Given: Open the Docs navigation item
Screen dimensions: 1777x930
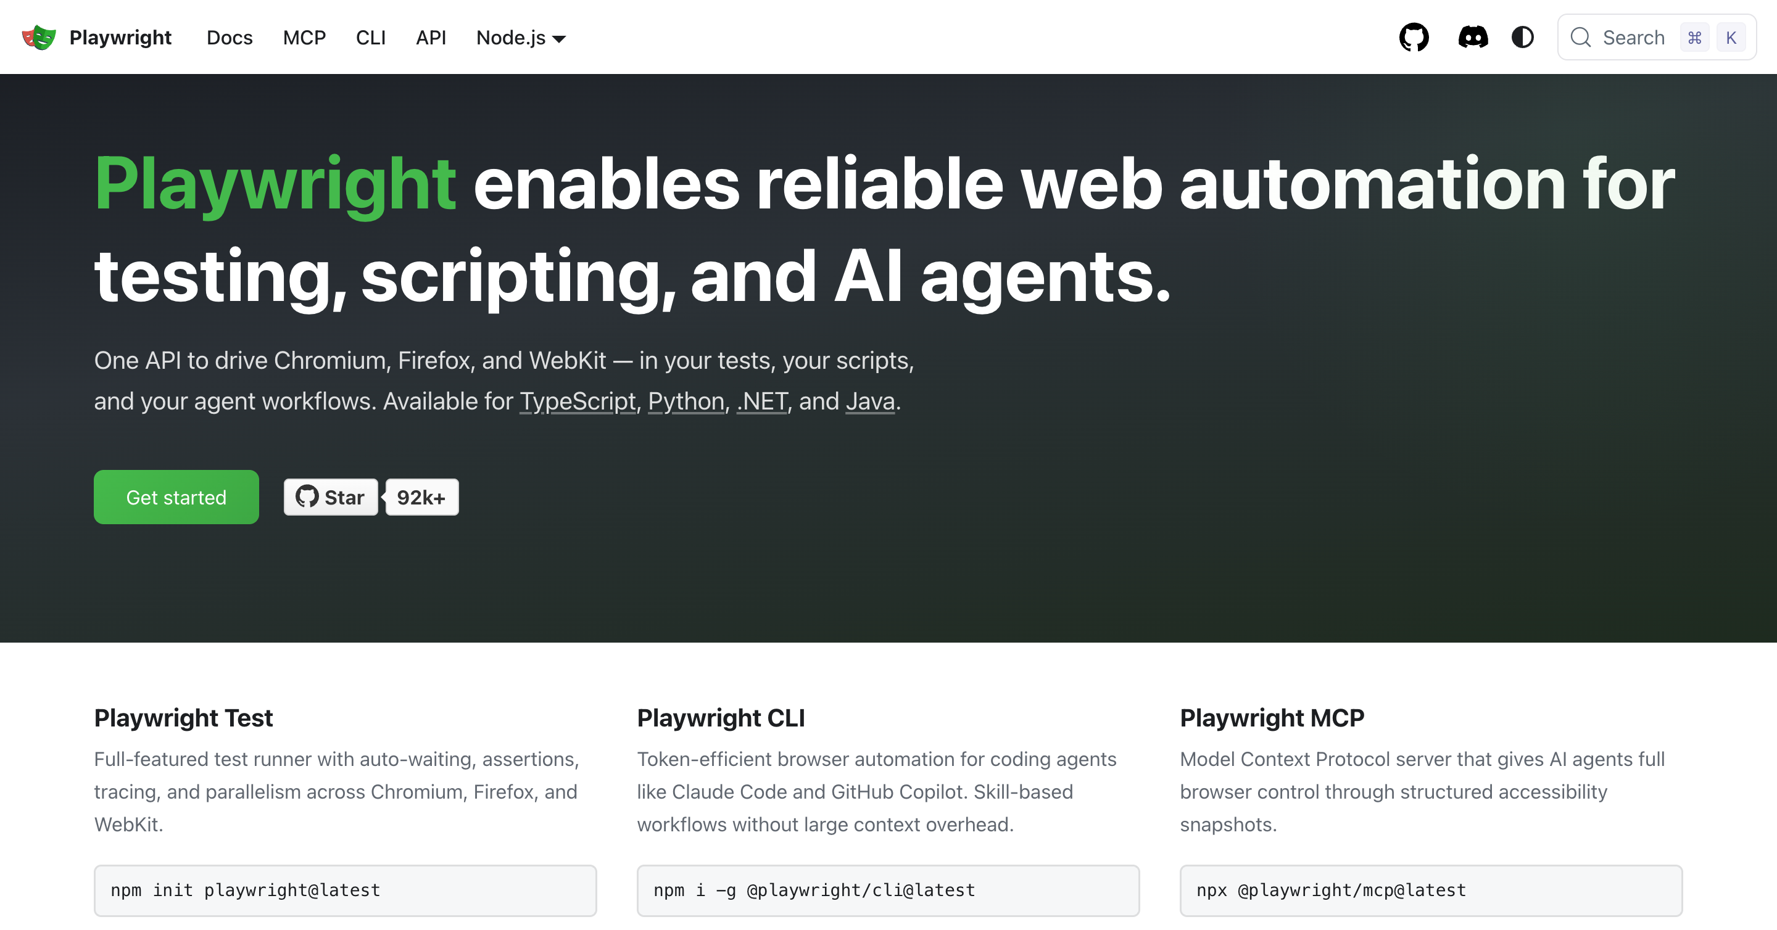Looking at the screenshot, I should pos(230,37).
